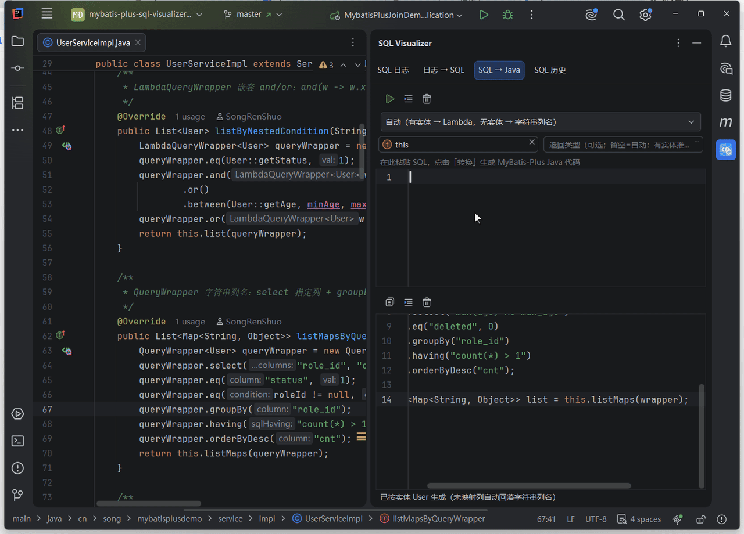Open the Problems tool window
The height and width of the screenshot is (534, 744).
click(x=17, y=468)
